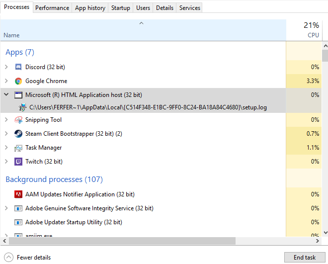Sort processes by the CPU column header

click(304, 30)
